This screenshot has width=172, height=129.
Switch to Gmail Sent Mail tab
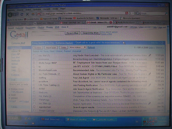point(72,23)
